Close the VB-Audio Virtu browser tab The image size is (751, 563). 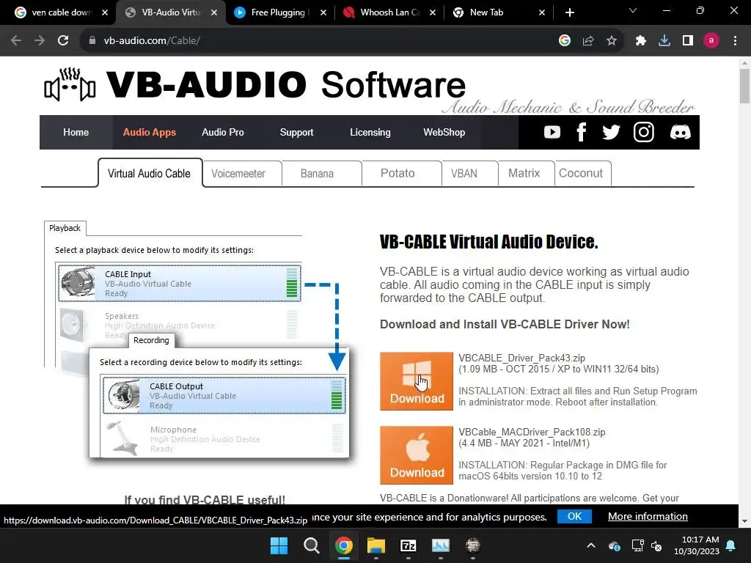click(x=214, y=13)
